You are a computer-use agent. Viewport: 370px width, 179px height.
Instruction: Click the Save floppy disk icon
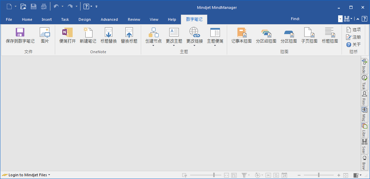coord(34,6)
